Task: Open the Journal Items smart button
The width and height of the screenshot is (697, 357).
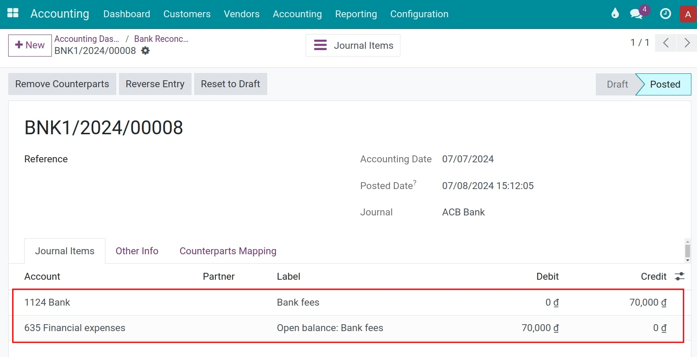Action: click(353, 45)
